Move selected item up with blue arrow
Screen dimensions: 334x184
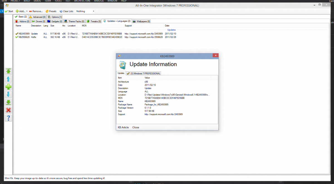pyautogui.click(x=8, y=79)
